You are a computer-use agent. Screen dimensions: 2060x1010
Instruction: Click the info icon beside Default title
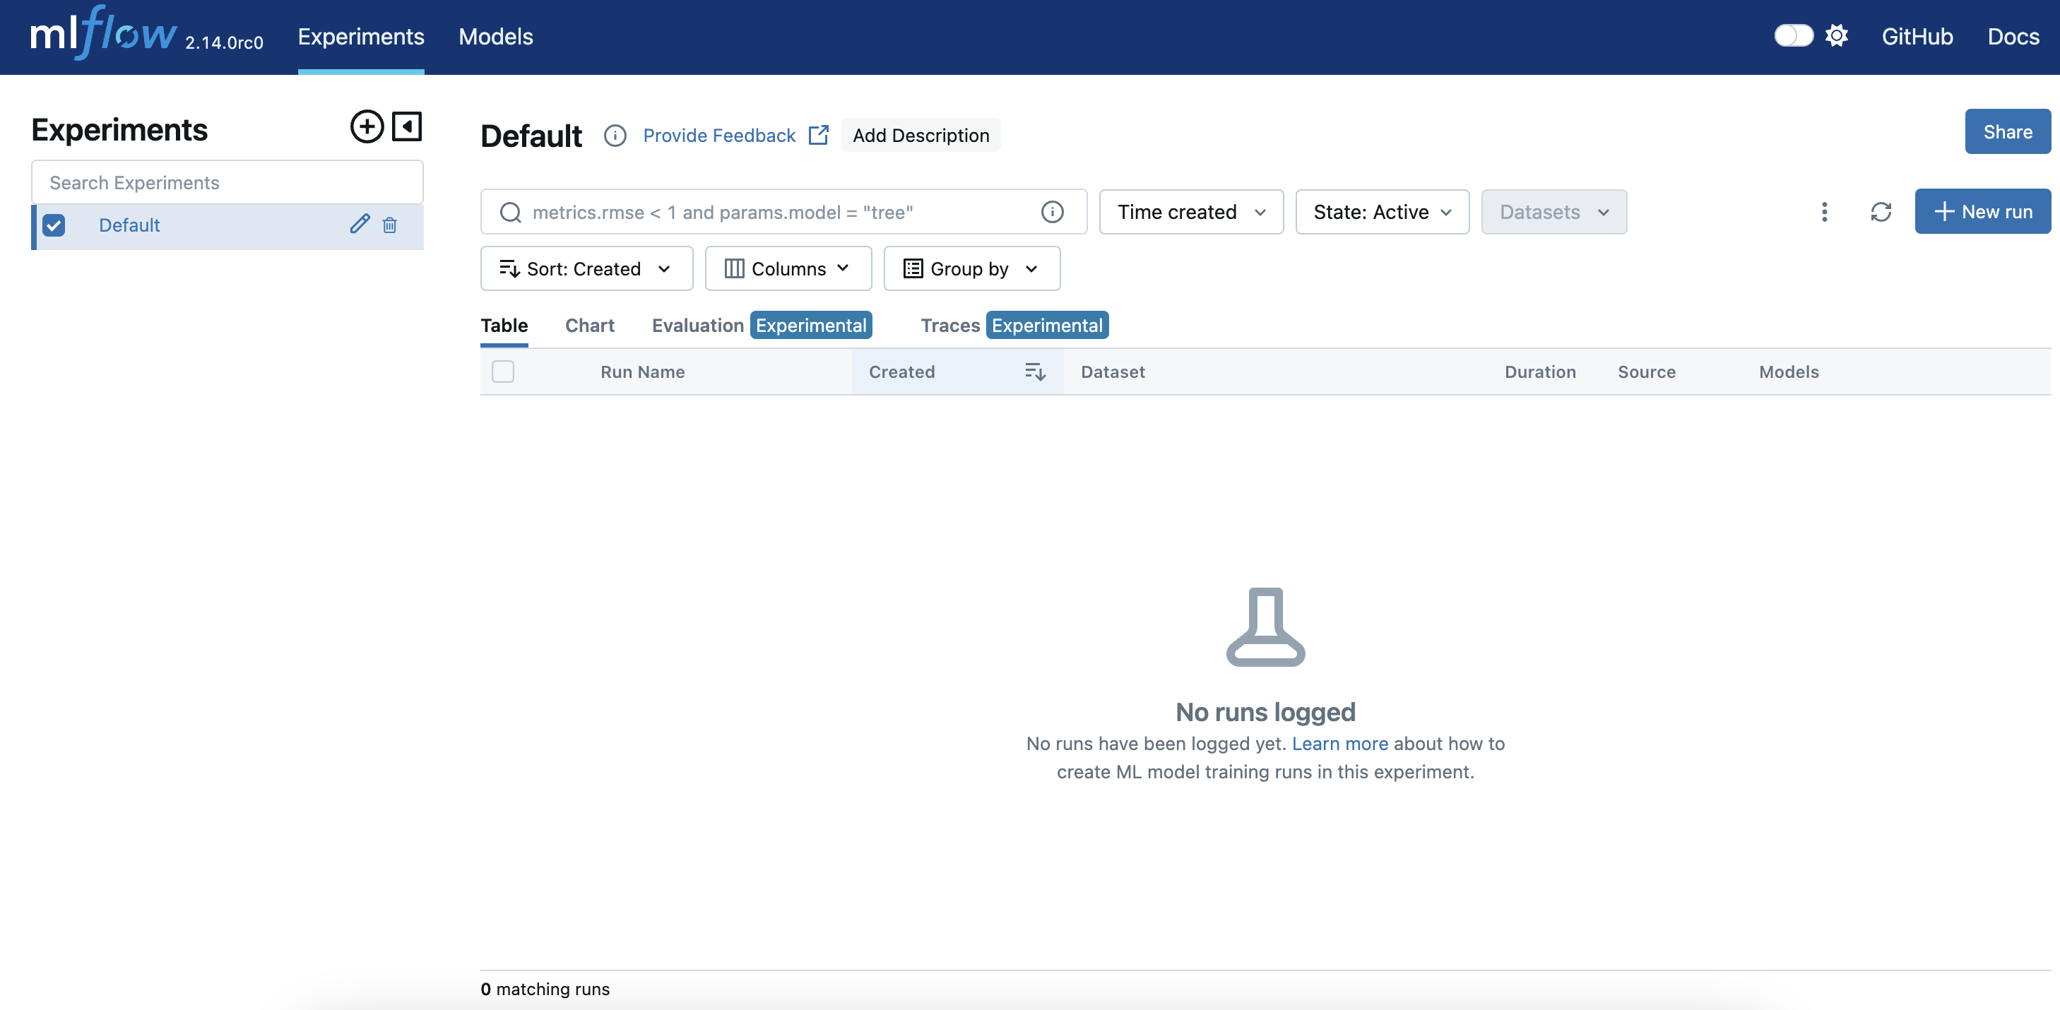click(x=614, y=136)
